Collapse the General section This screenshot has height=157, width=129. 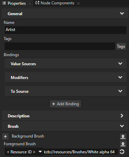pos(122,13)
